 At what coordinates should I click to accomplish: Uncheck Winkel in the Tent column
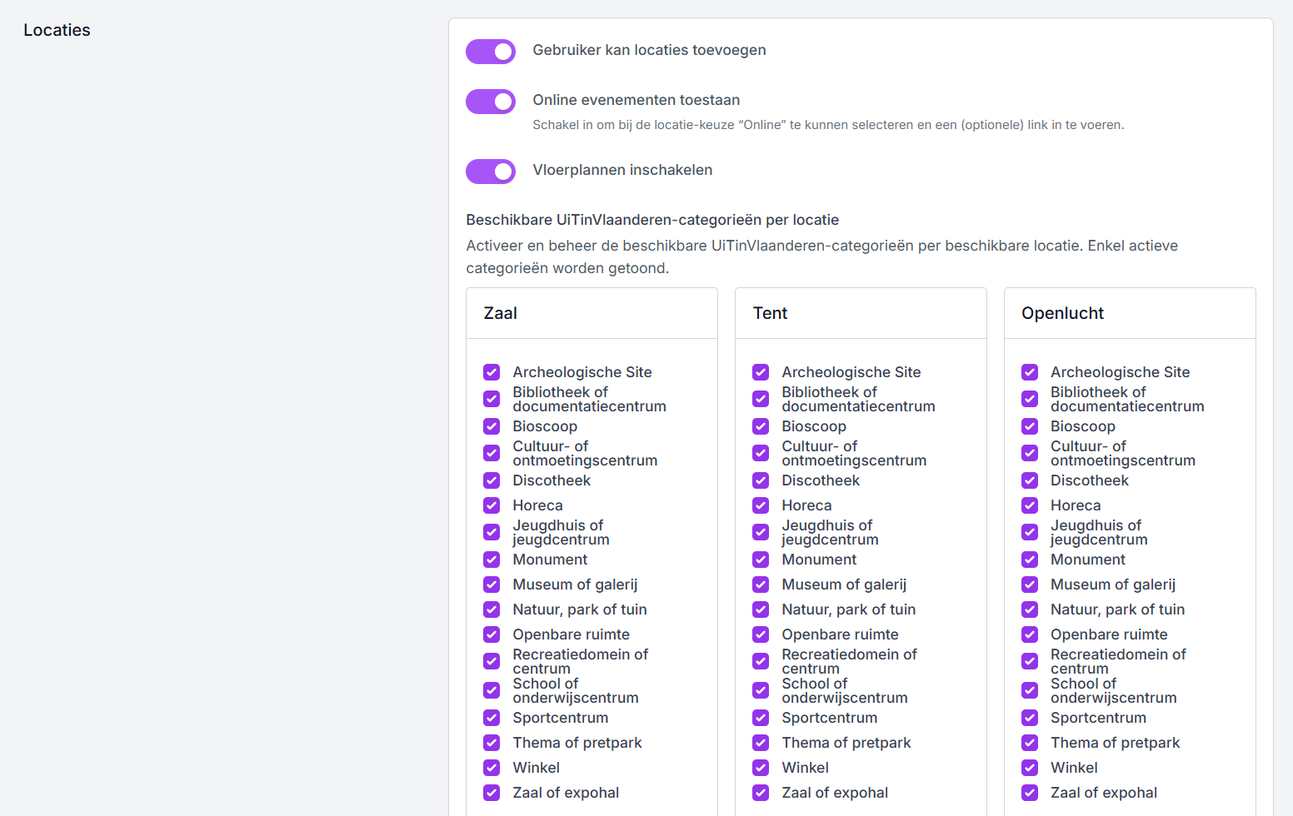tap(761, 768)
